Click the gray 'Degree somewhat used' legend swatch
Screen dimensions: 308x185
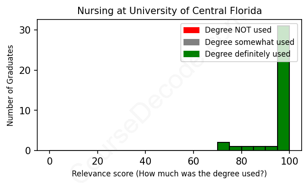191,42
